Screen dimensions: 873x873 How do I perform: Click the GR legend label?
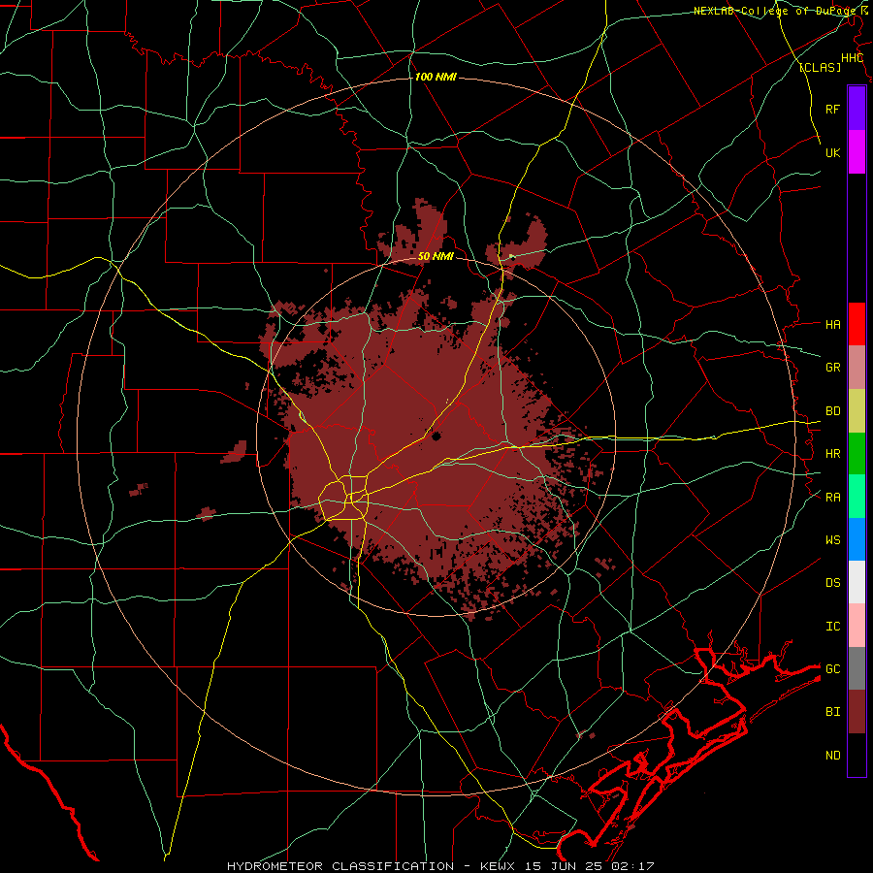point(832,368)
